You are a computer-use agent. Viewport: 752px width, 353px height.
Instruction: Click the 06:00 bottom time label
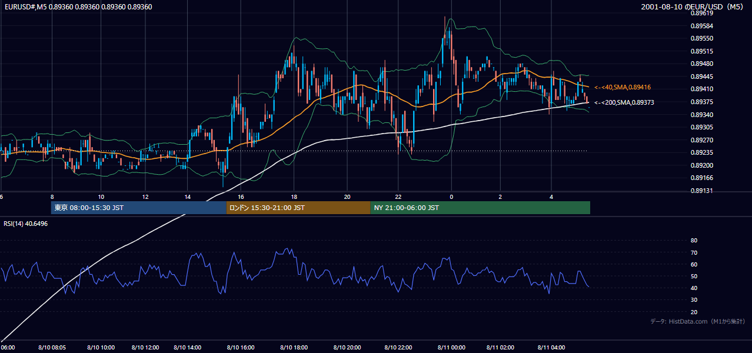pos(8,348)
